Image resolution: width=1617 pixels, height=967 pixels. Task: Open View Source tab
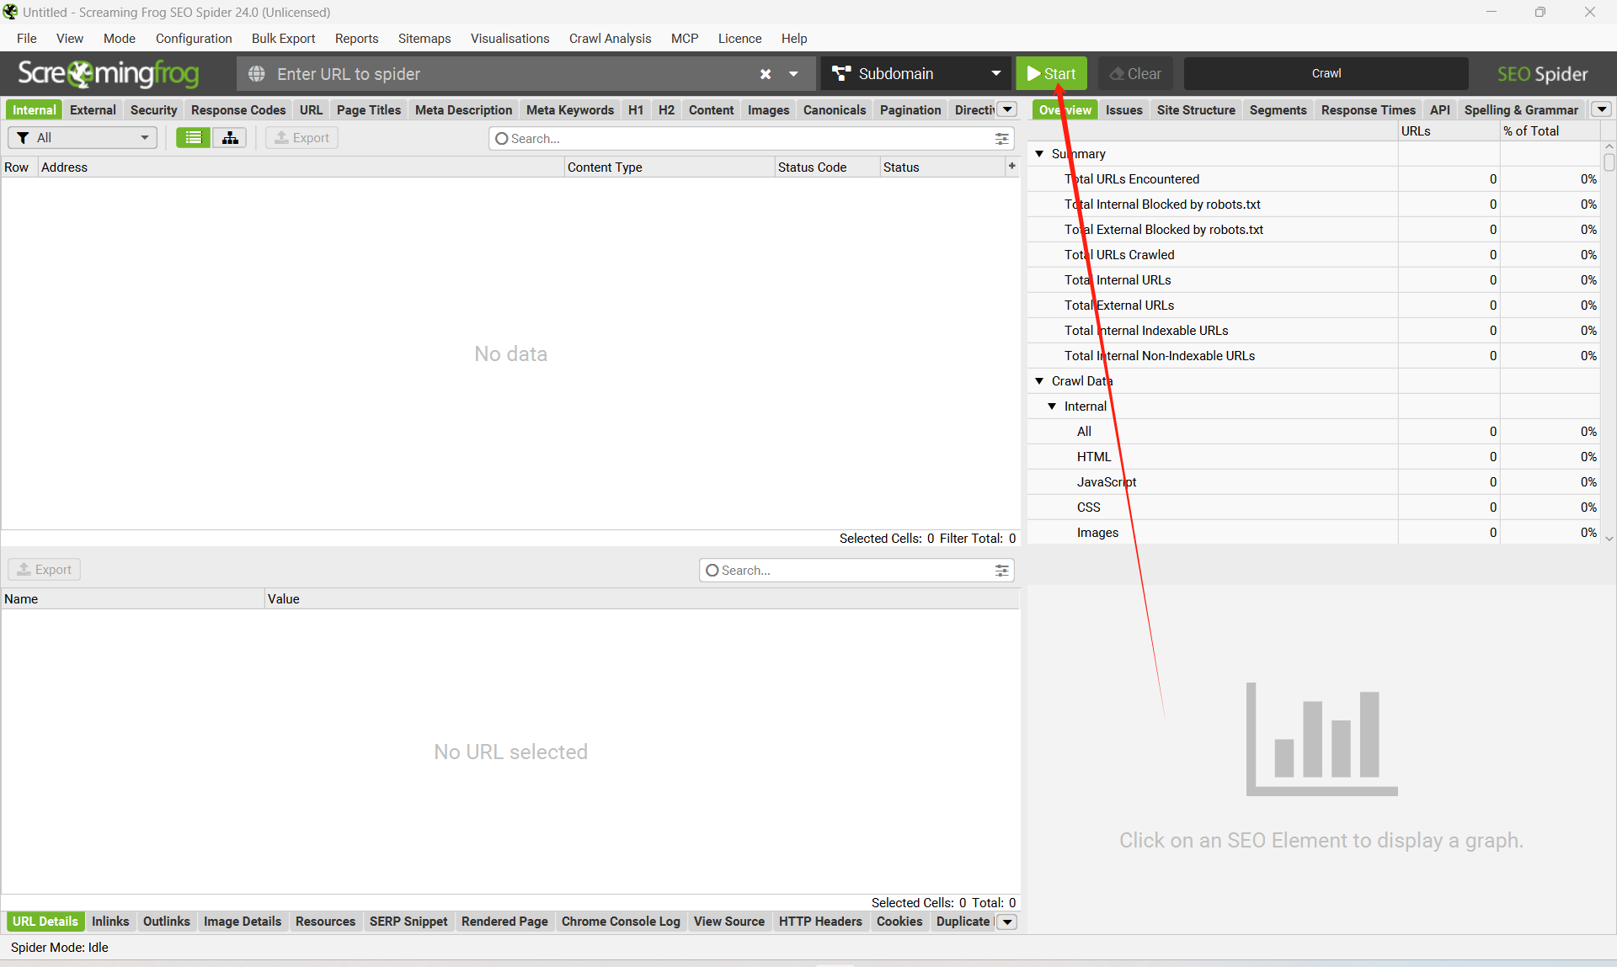pos(728,922)
